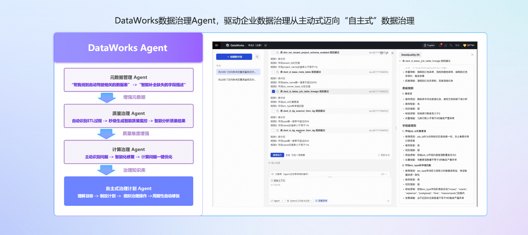Click the 质量治理 Agent card

tap(129, 116)
